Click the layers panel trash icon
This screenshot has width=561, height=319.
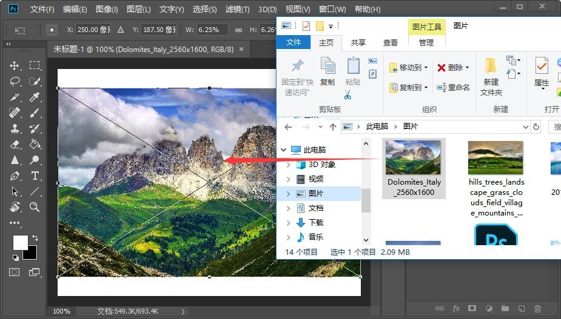point(537,309)
